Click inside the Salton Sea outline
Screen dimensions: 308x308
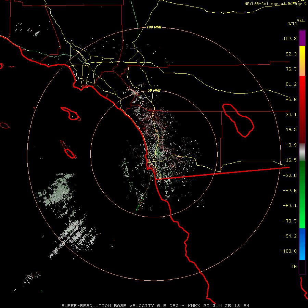point(239,120)
